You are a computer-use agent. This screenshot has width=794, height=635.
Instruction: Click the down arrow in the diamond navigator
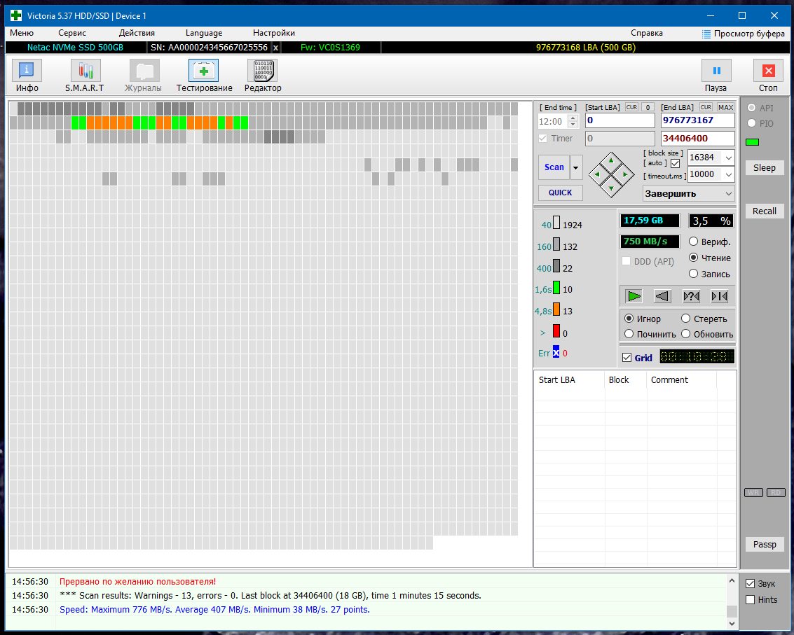(611, 188)
